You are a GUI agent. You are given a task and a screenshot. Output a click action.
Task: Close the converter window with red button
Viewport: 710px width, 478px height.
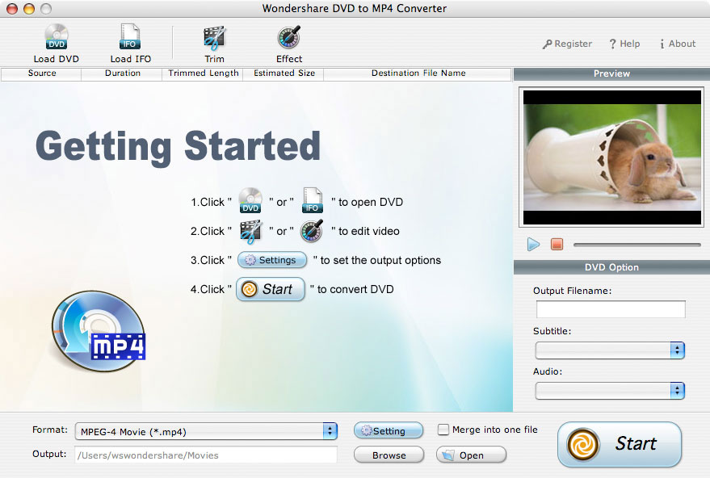click(x=12, y=9)
